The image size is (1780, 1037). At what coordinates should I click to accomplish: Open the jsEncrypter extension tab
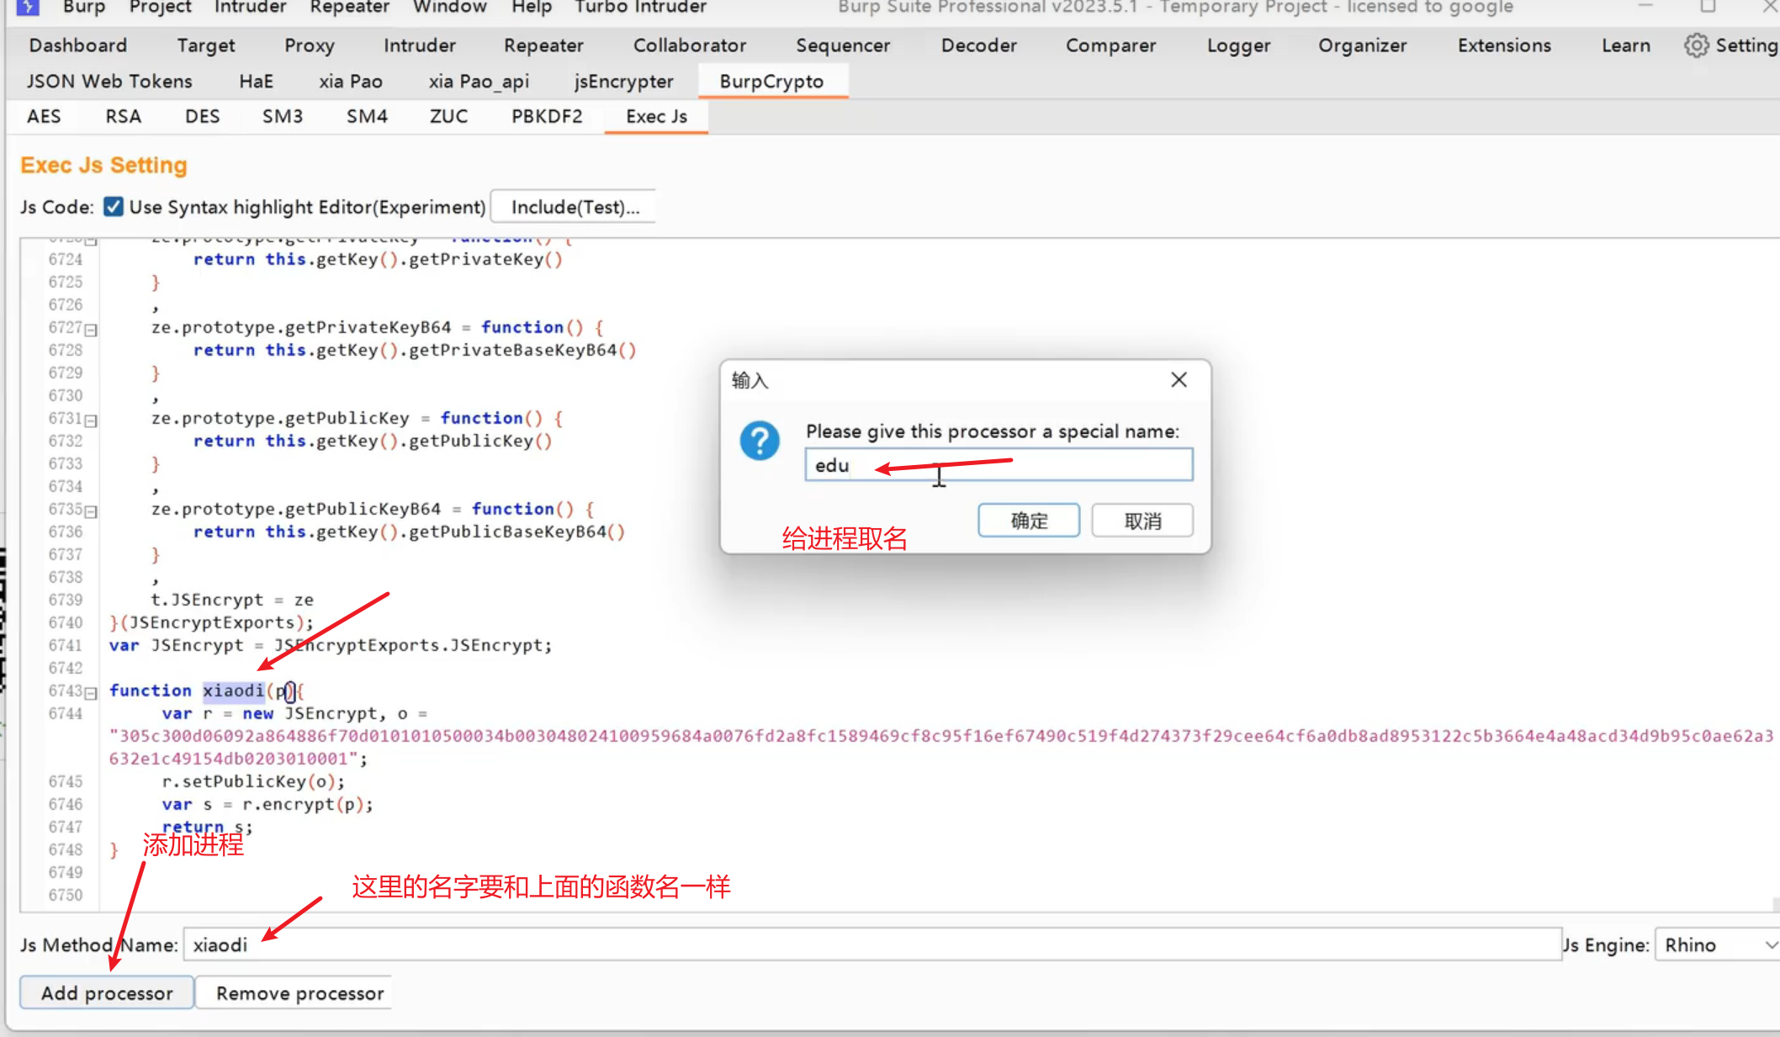(623, 82)
